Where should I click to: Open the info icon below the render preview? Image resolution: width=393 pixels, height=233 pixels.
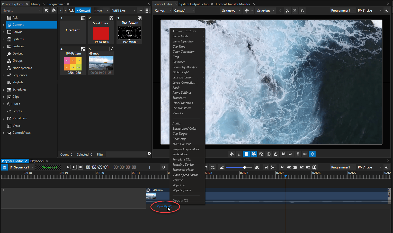(269, 154)
